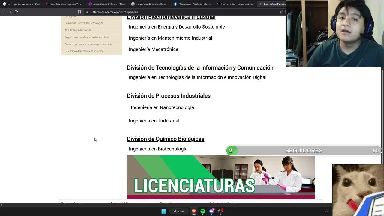This screenshot has width=384, height=216.
Task: Switch to 'las vegas en vivo casino' tab
Action: tap(21, 4)
